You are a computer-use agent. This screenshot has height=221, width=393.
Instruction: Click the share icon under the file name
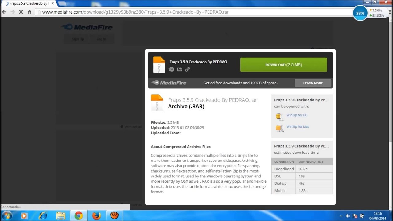point(180,69)
